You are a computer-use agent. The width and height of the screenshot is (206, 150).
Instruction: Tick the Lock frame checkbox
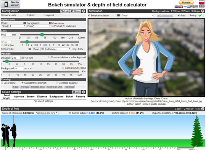click(x=2, y=83)
